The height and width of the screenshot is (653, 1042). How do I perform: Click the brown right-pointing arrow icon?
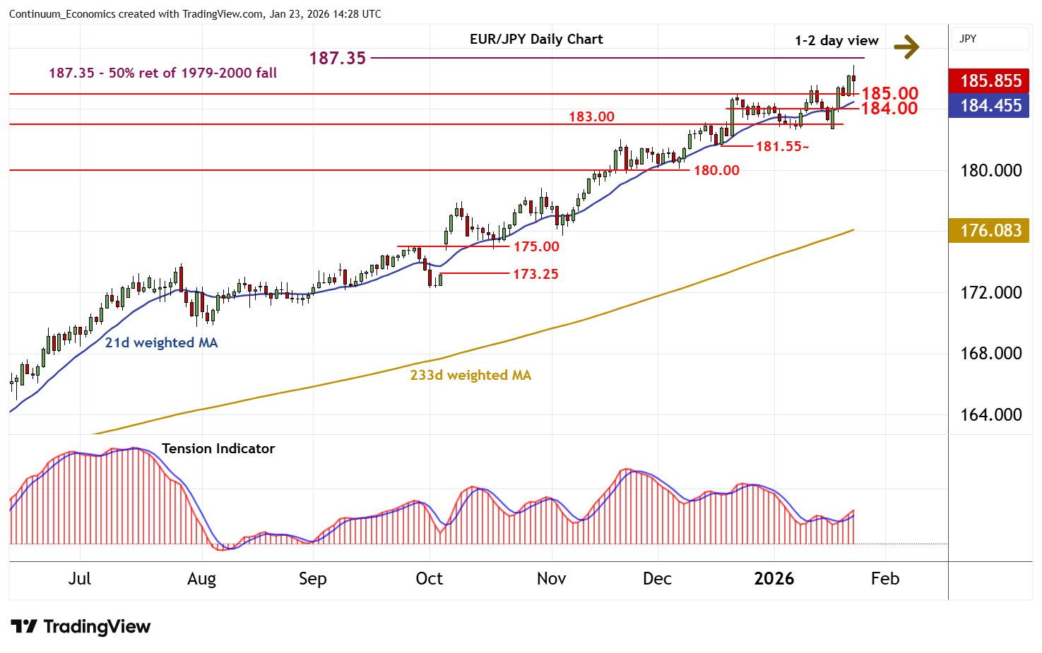tap(906, 47)
